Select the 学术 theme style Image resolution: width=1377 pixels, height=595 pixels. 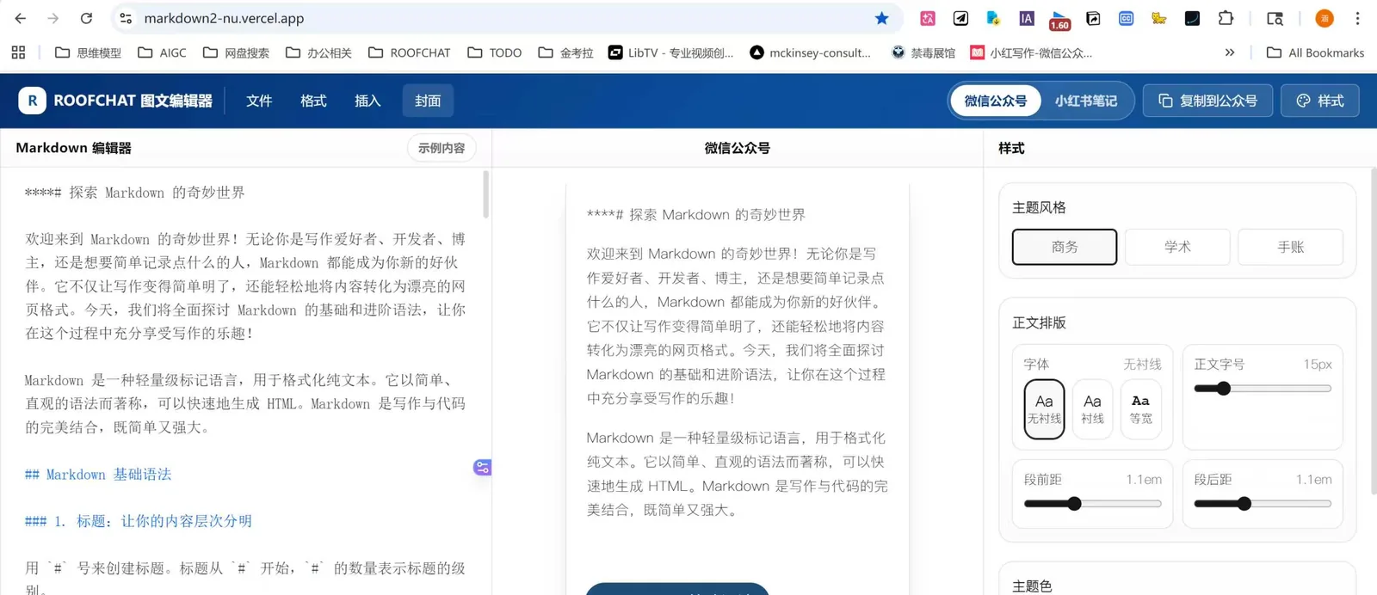pos(1177,247)
